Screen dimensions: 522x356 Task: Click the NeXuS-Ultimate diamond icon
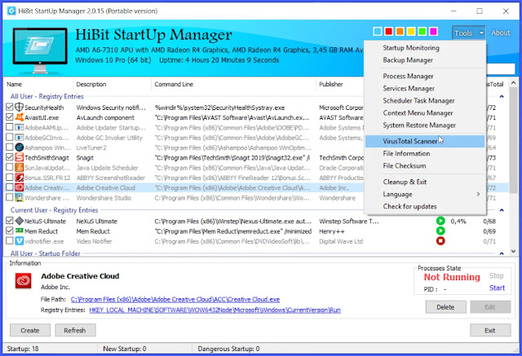(x=20, y=221)
